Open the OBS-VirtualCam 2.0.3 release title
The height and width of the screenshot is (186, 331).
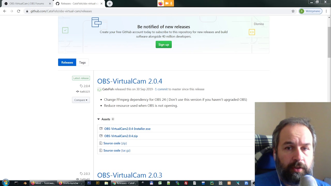point(130,175)
